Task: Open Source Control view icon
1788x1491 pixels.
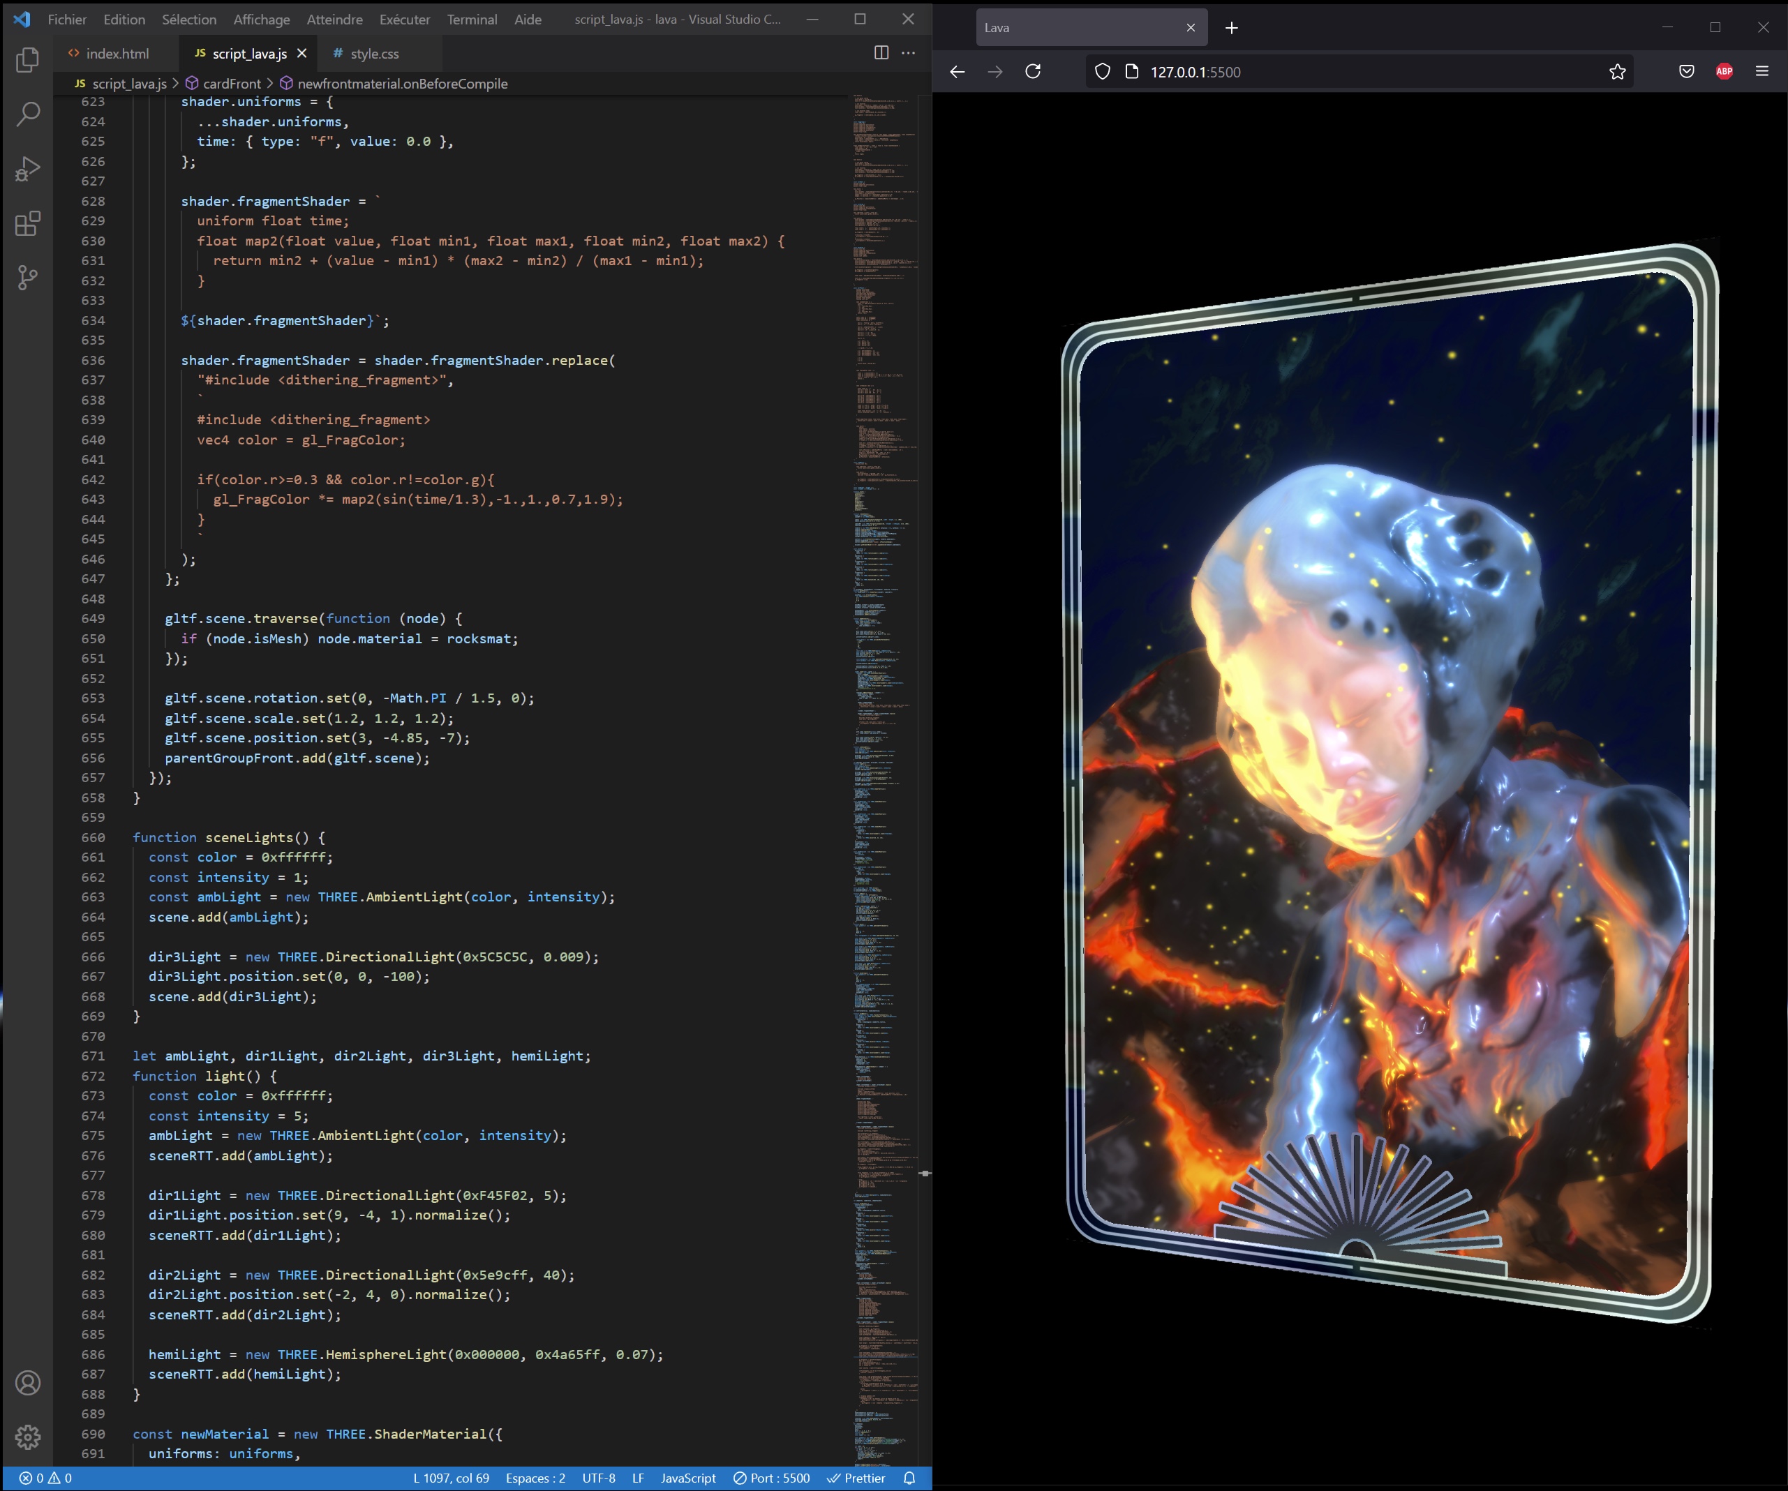Action: click(x=27, y=278)
